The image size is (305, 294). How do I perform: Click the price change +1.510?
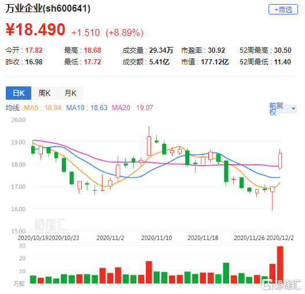click(86, 32)
